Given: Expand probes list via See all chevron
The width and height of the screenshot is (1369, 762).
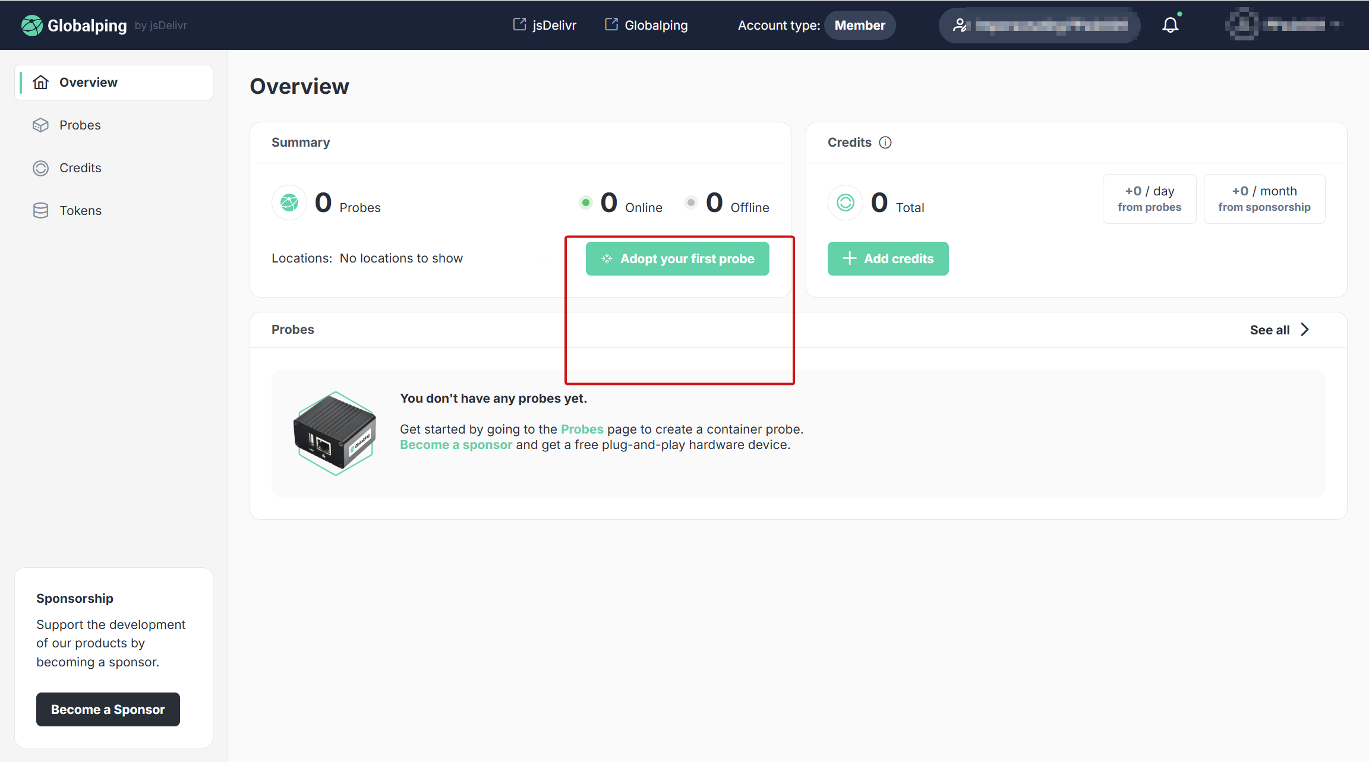Looking at the screenshot, I should tap(1305, 330).
